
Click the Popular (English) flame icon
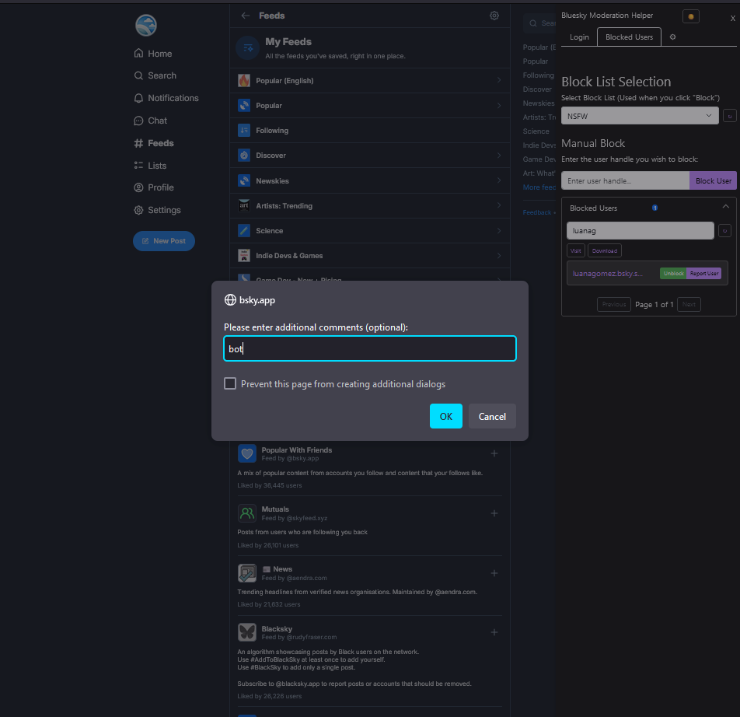pos(244,80)
